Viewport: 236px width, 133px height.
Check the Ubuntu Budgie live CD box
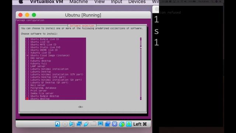[27, 39]
